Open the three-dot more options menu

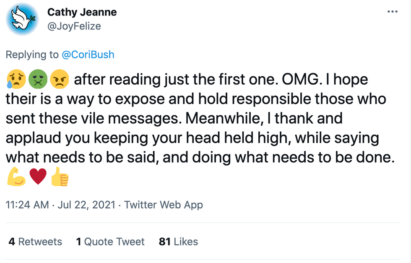coord(392,12)
